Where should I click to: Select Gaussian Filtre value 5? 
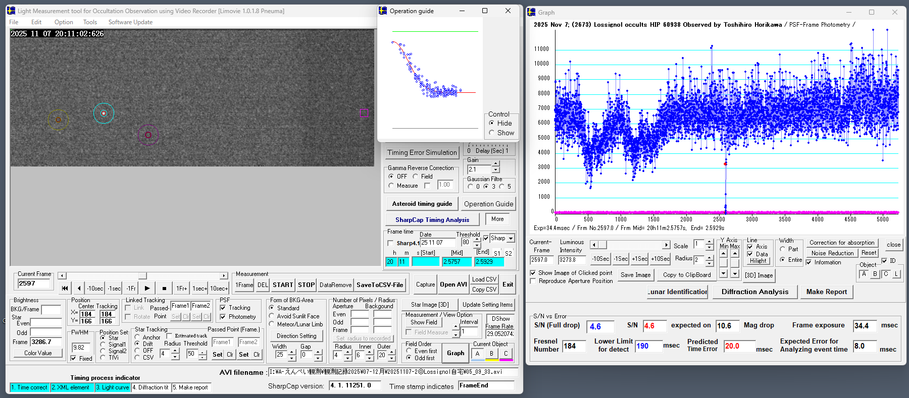(501, 187)
